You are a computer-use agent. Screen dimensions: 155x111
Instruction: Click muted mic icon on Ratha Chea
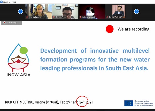coord(54,17)
